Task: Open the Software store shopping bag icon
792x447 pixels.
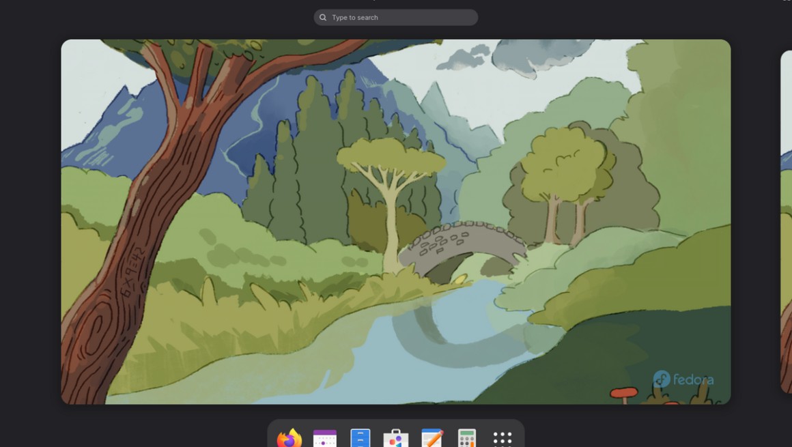Action: pos(396,438)
